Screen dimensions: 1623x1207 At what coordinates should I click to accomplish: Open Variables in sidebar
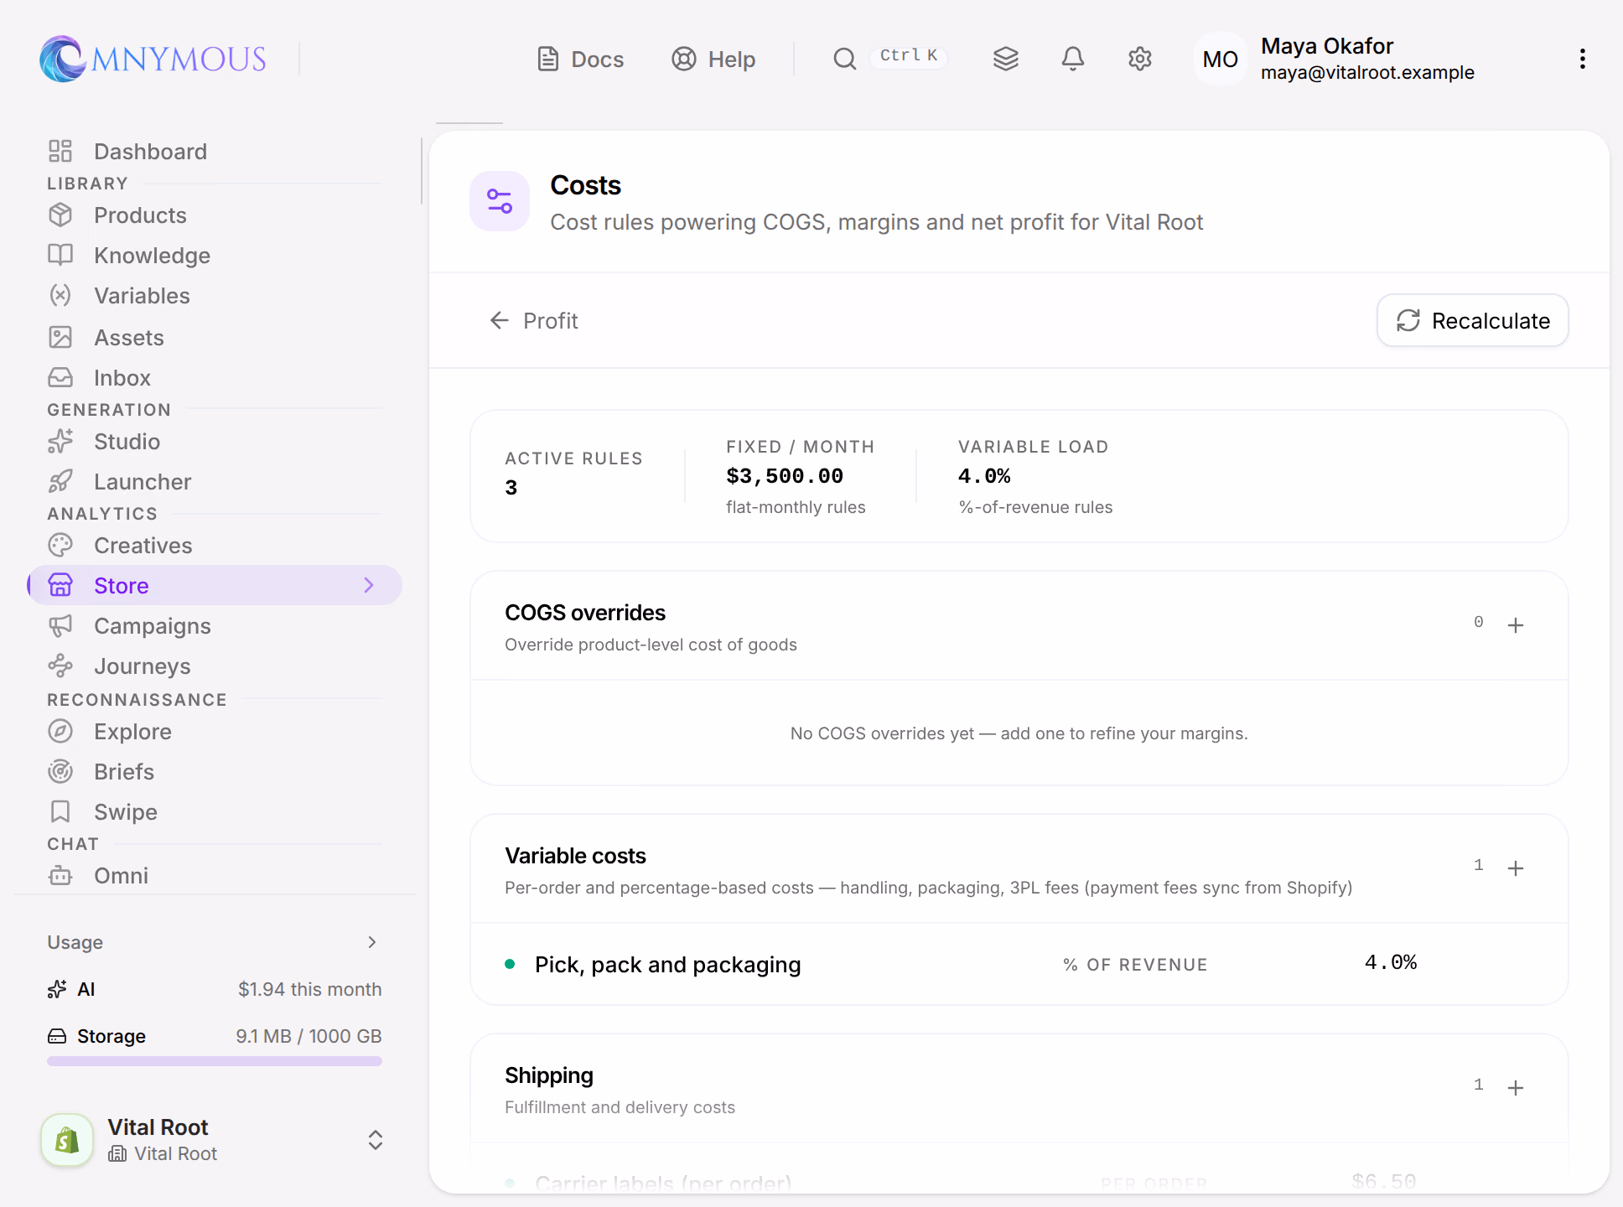215,295
